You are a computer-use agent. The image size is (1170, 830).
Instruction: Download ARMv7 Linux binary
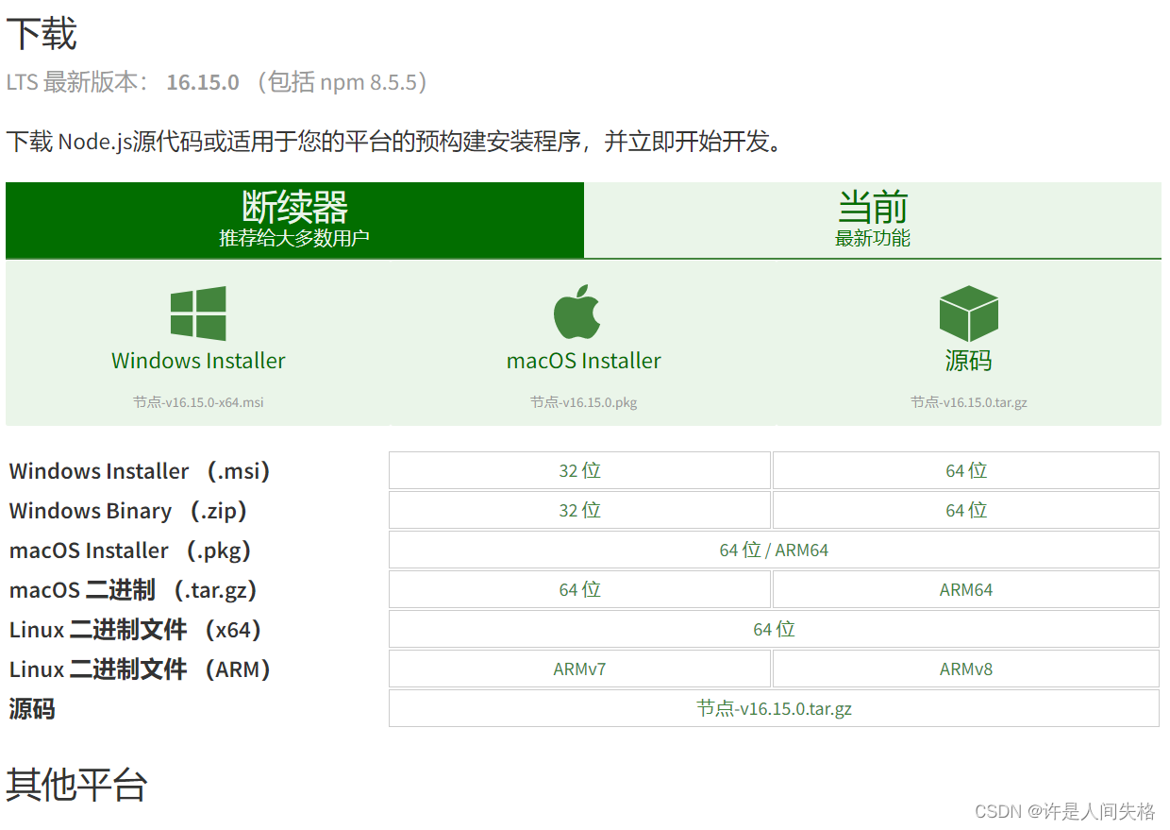coord(579,669)
